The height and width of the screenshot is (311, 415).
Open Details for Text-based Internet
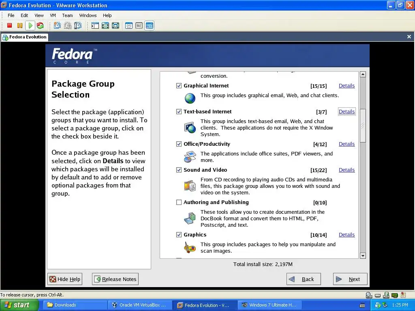(x=347, y=112)
